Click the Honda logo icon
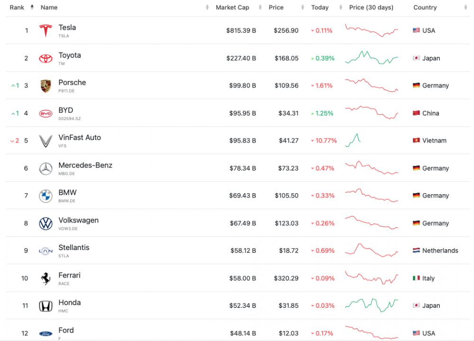The width and height of the screenshot is (474, 341). point(46,306)
